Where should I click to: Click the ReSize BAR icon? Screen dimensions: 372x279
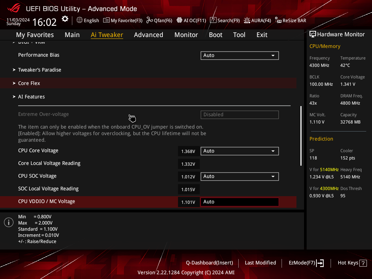coord(278,20)
